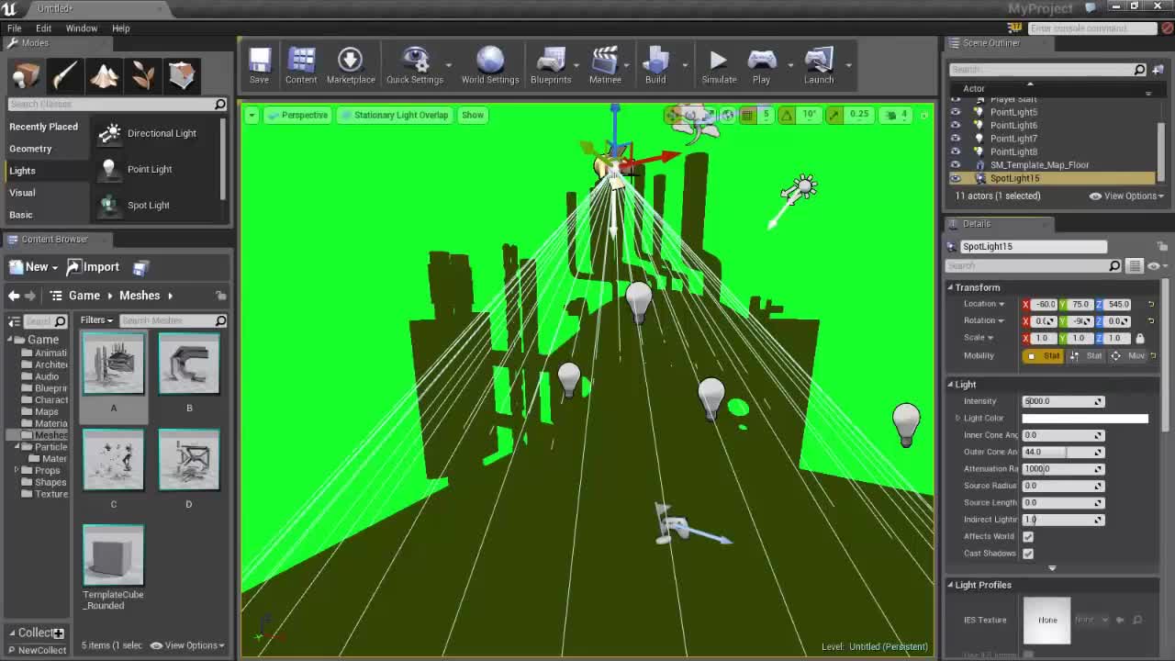
Task: Select the Paint mode brush icon
Action: [x=65, y=75]
